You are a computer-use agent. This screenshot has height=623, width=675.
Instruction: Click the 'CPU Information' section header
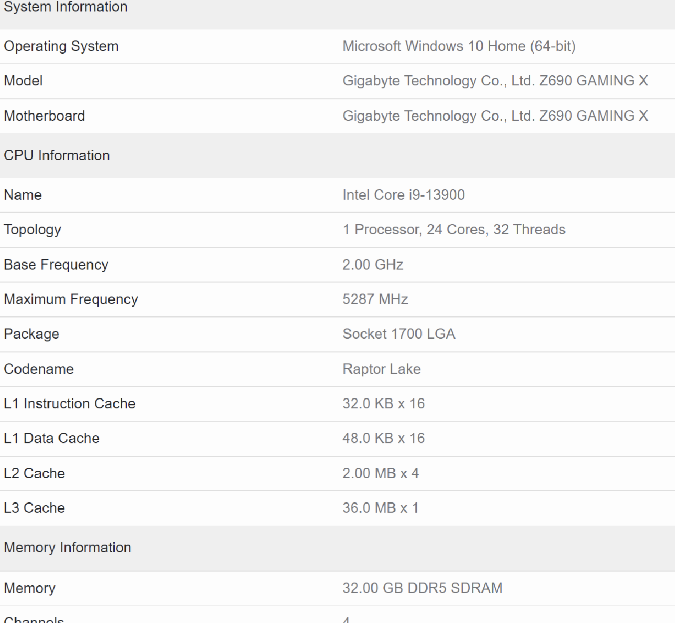tap(57, 156)
